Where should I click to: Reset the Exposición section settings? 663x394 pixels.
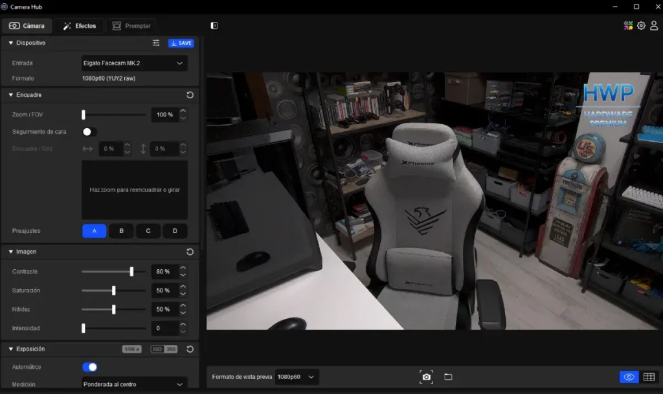(190, 349)
